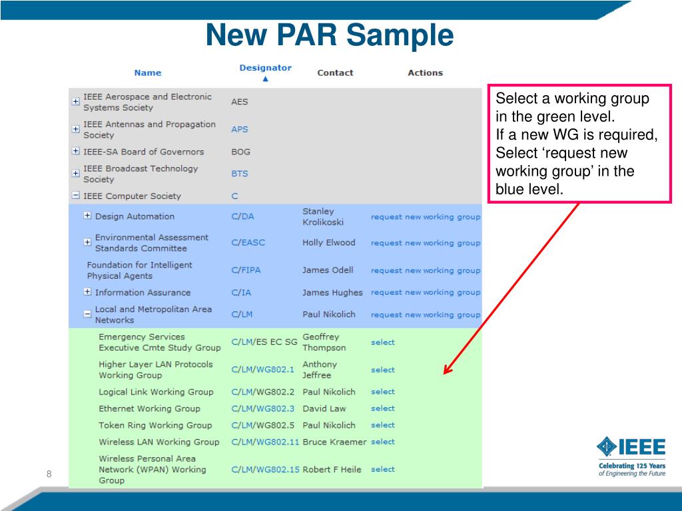Screen dimensions: 682x511
Task: Sort by Name column header
Action: 148,73
